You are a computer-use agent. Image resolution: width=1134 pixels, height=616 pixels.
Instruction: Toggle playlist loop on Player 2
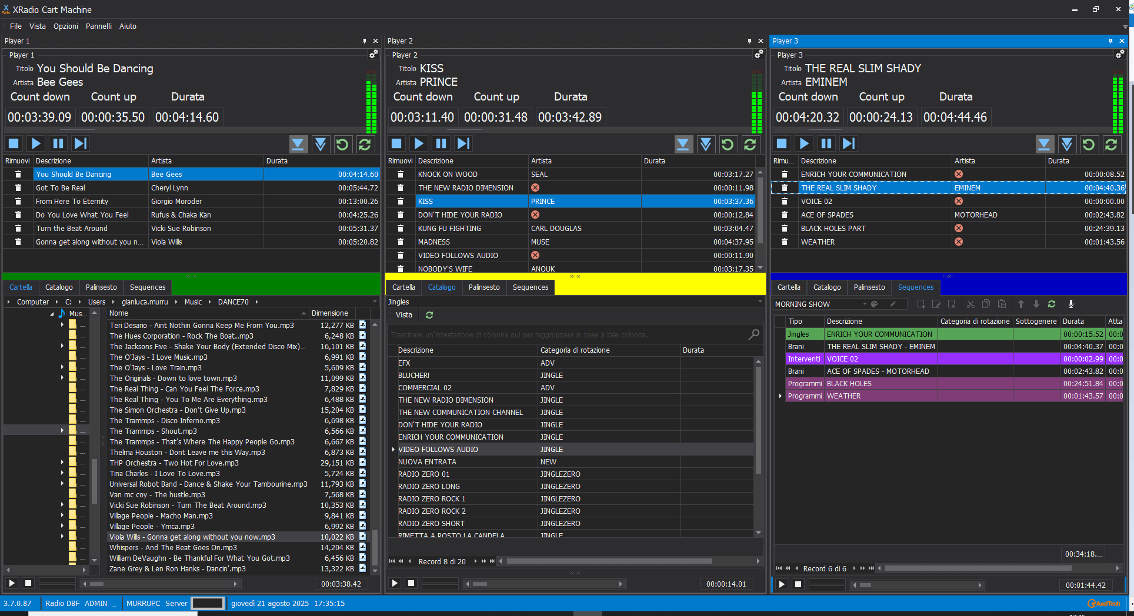pyautogui.click(x=750, y=143)
